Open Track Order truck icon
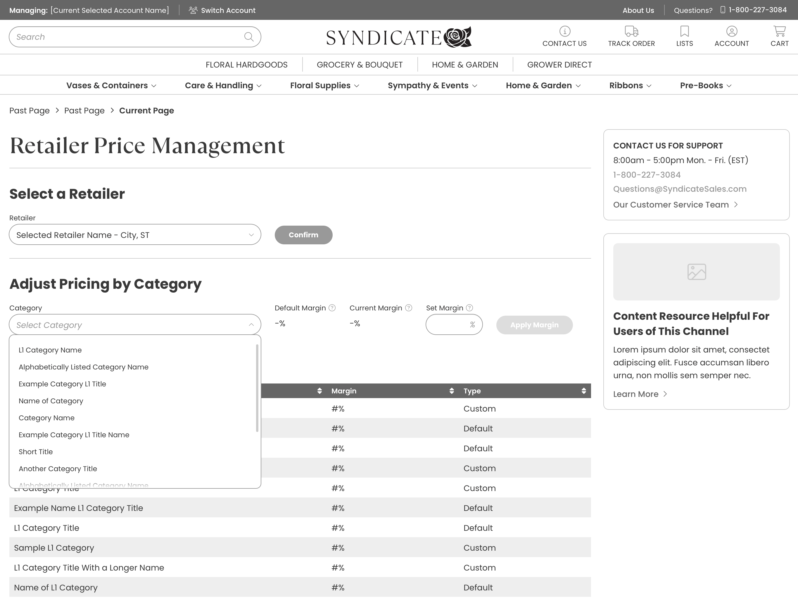This screenshot has height=610, width=798. click(x=631, y=31)
